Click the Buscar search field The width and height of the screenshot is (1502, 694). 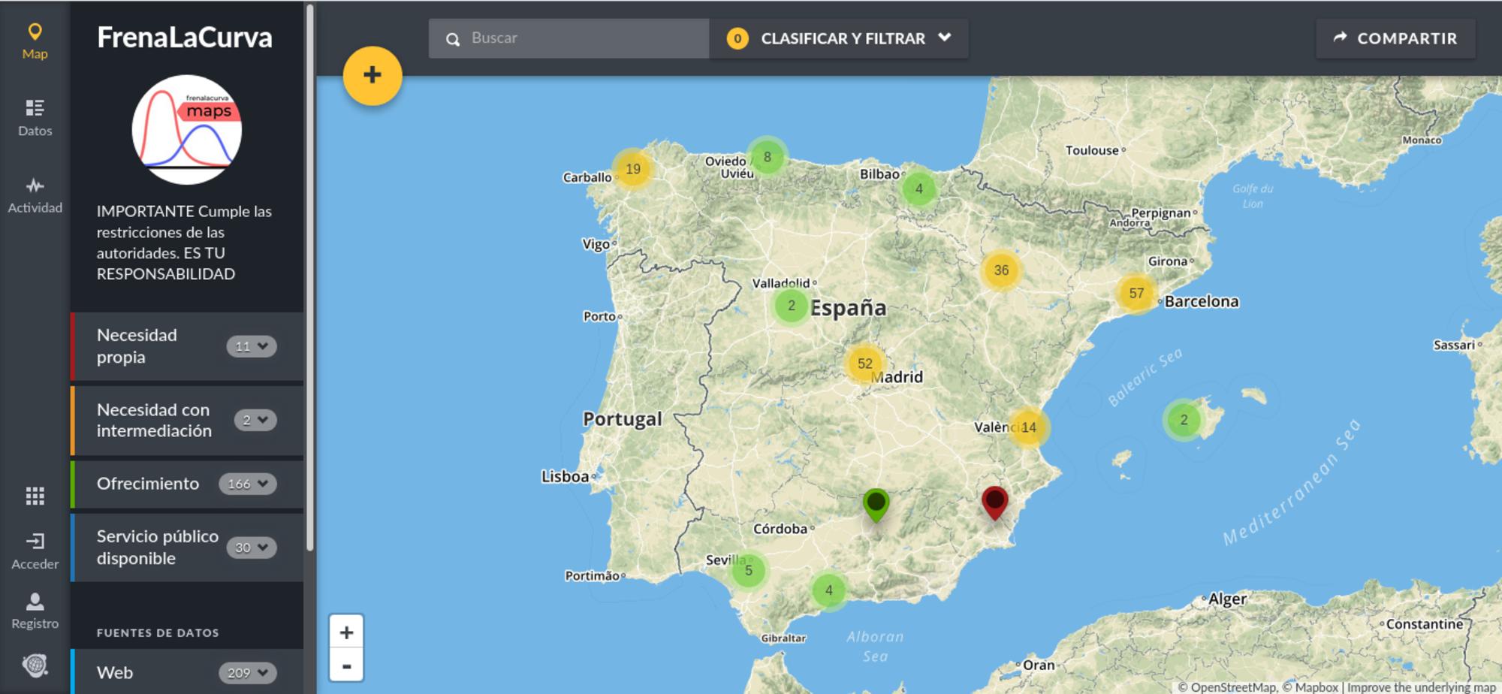coord(578,38)
